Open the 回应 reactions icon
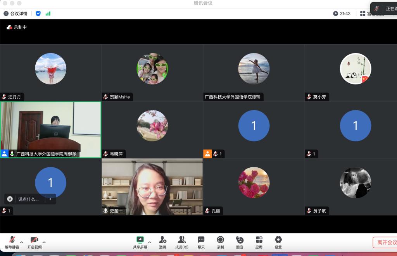The height and width of the screenshot is (256, 397). (x=240, y=242)
